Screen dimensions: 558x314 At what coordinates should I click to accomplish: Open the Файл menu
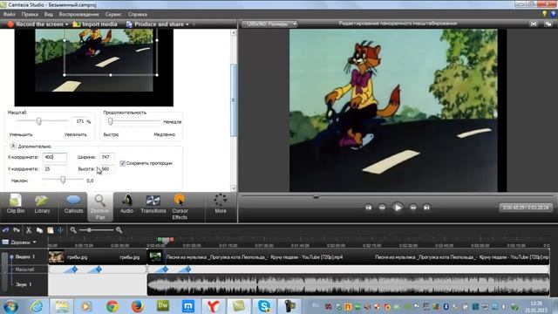(9, 14)
